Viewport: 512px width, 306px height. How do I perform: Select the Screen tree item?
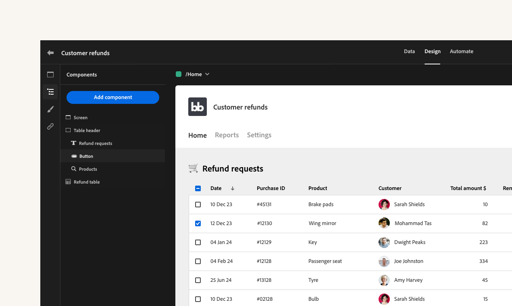click(113, 118)
